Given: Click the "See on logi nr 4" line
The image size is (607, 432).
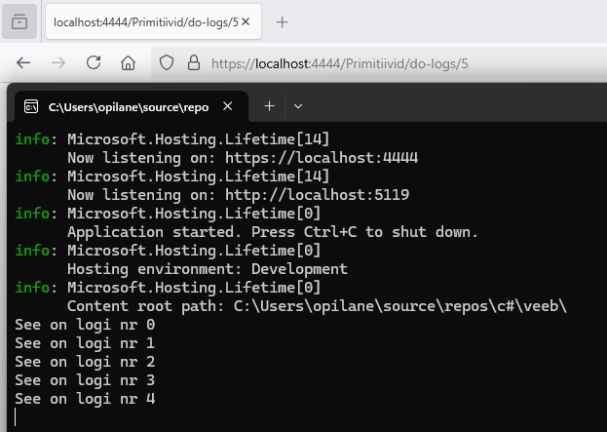Looking at the screenshot, I should pos(85,398).
